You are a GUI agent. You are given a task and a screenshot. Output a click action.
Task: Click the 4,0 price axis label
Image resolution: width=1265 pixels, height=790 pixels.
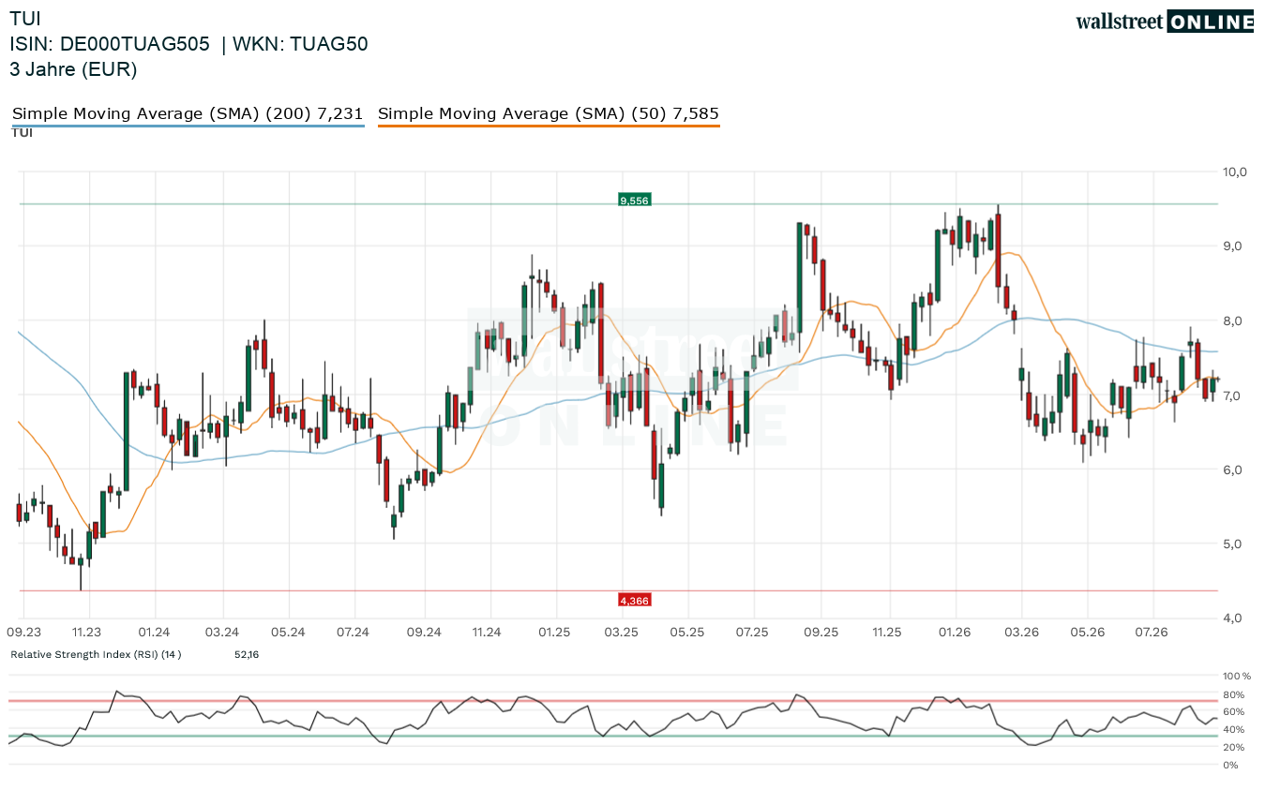click(1231, 618)
